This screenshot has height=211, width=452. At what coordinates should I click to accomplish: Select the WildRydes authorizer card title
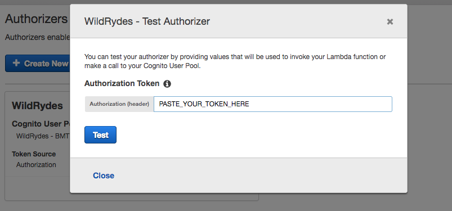[x=37, y=106]
